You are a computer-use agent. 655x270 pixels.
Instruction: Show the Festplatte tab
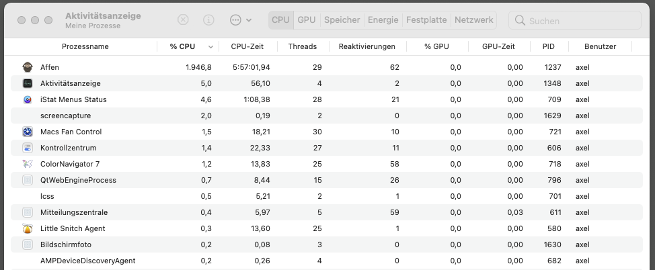[x=426, y=19]
